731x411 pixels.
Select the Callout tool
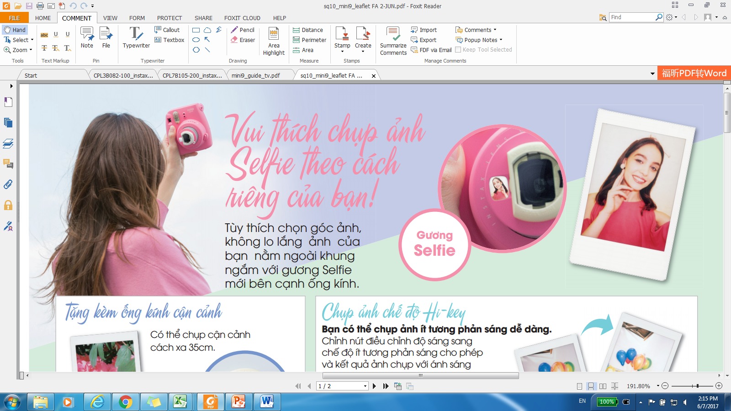click(167, 30)
